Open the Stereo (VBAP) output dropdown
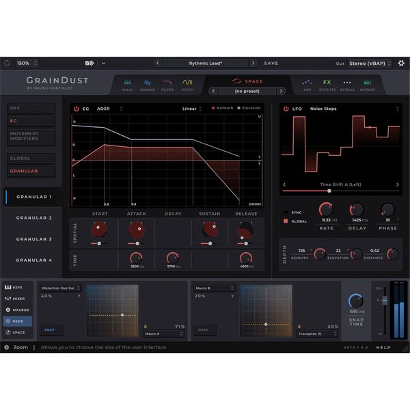410x410 pixels. (370, 64)
